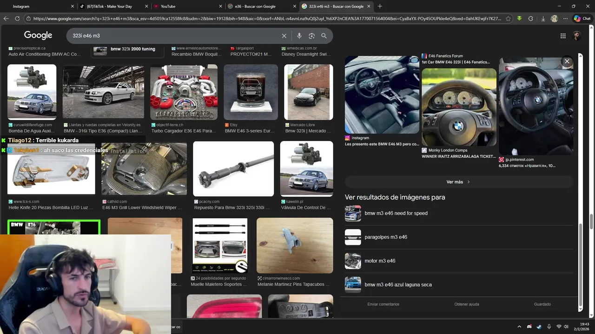
Task: Open Steam from the system tray
Action: (x=539, y=327)
